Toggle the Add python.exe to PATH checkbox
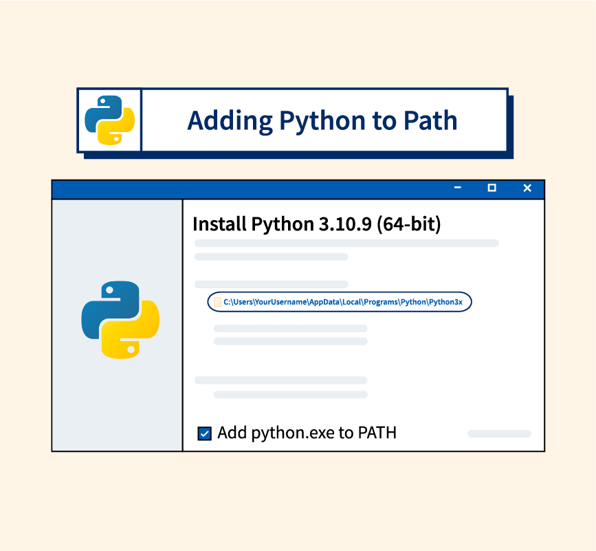 click(204, 433)
